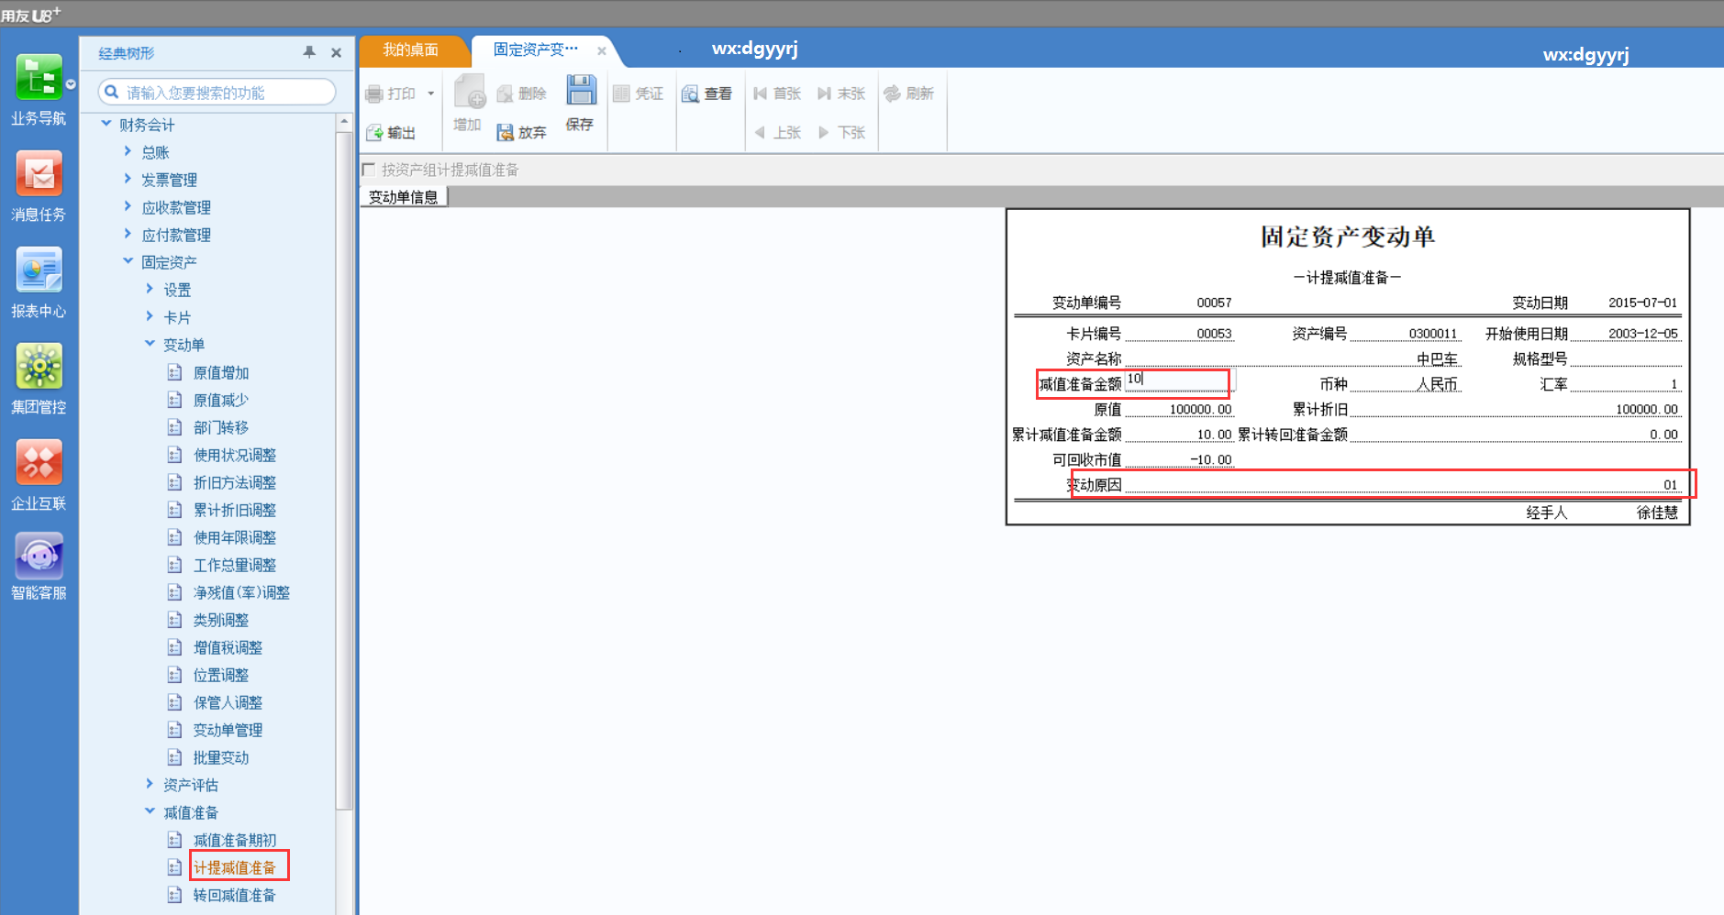1724x915 pixels.
Task: Open 累计折旧调整 in the tree
Action: (235, 510)
